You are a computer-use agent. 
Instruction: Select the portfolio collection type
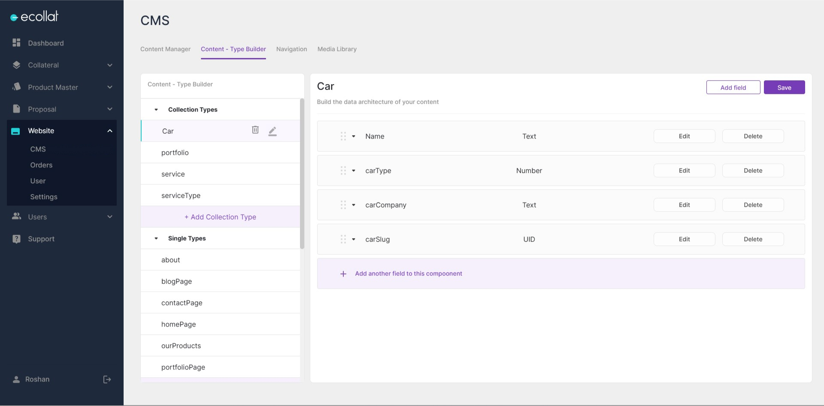tap(175, 153)
